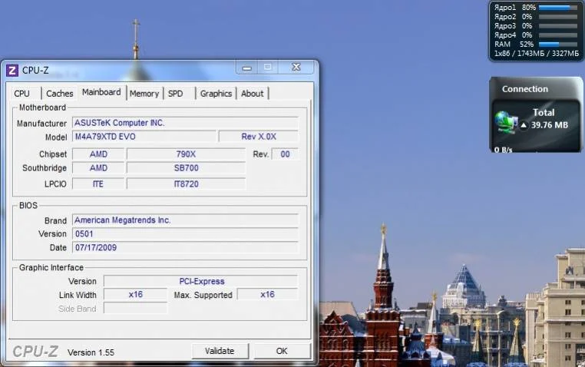
Task: Click the Ядро3 0% usage bar
Action: point(558,26)
